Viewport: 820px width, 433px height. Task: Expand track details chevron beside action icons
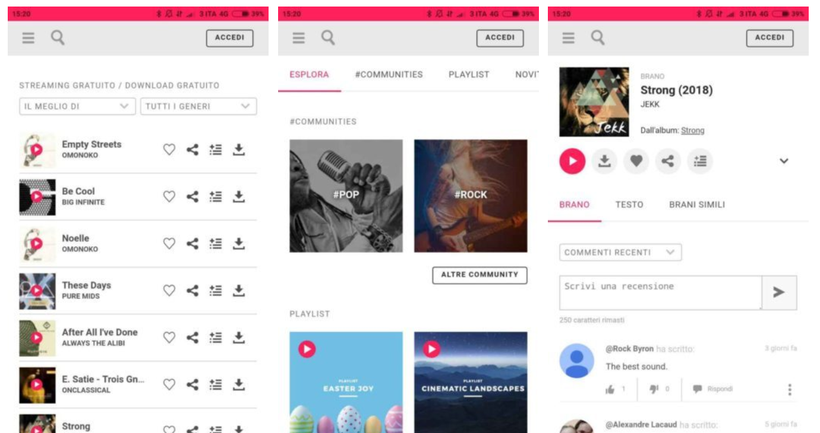point(784,161)
